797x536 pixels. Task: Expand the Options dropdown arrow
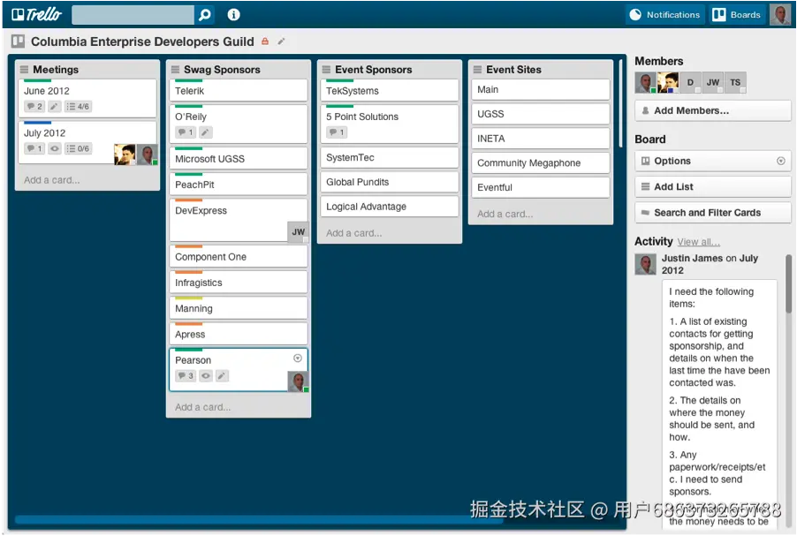[781, 161]
